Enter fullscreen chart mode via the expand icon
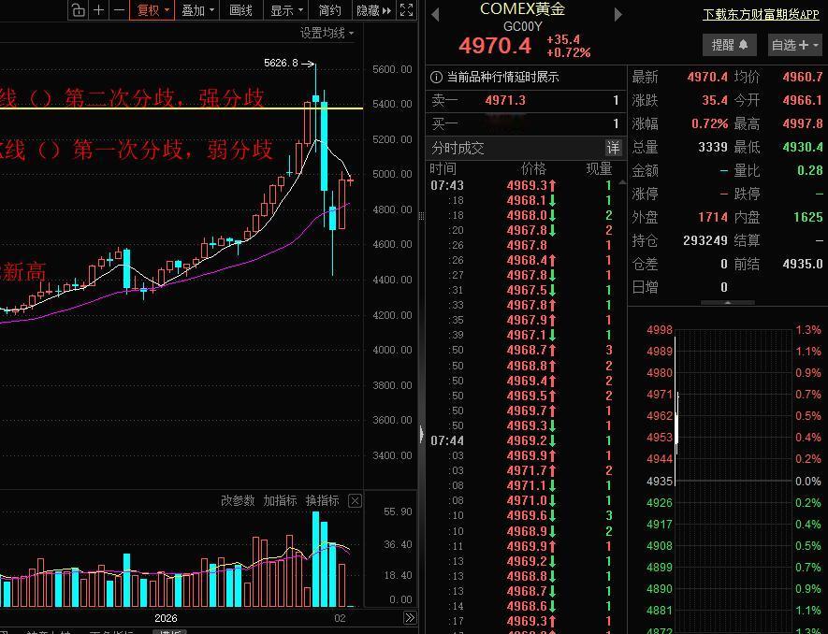This screenshot has height=634, width=828. point(406,10)
